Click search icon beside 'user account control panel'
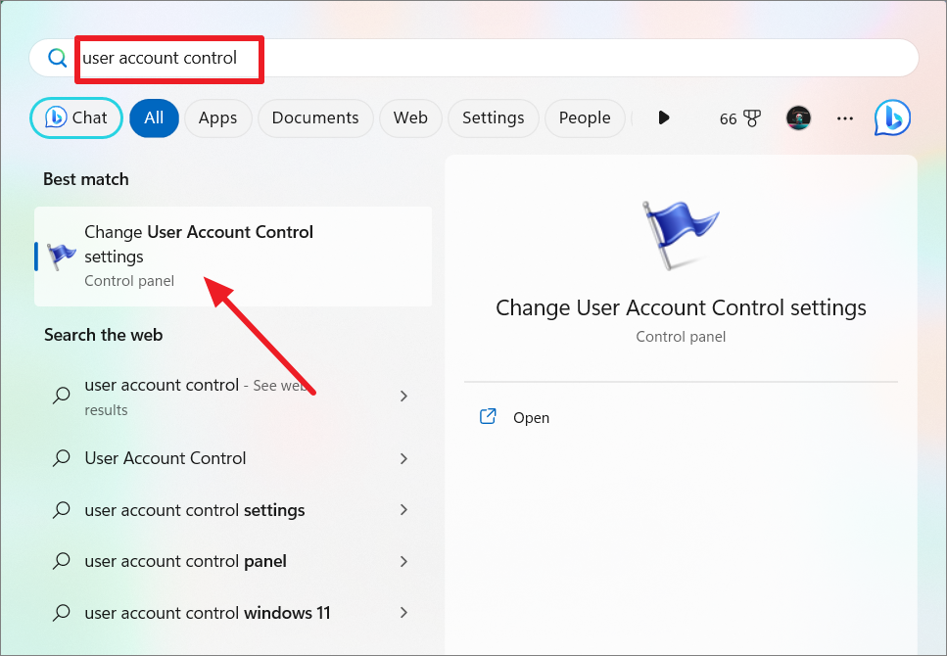 point(61,561)
